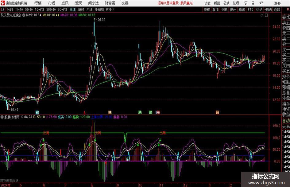Image resolution: width=290 pixels, height=187 pixels.
Task: Switch to 月线 monthly period
Action: click(89, 10)
